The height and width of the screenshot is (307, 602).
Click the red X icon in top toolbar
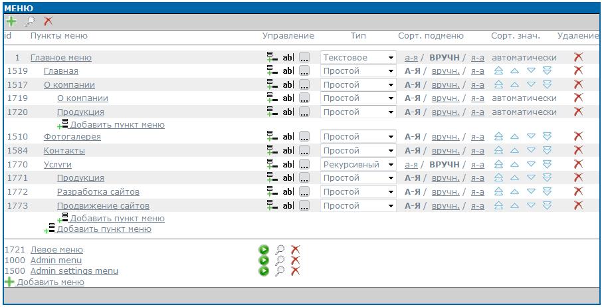point(48,21)
